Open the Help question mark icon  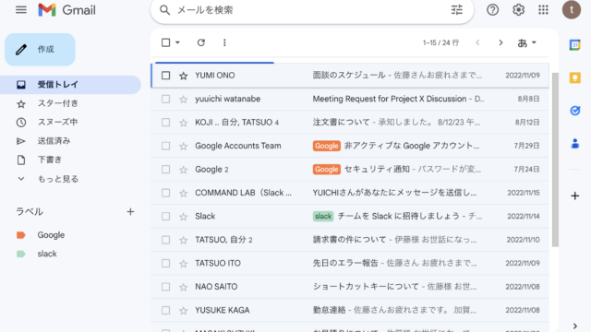[492, 10]
